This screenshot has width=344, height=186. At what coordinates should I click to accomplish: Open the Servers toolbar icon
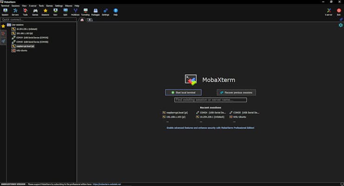(15, 12)
